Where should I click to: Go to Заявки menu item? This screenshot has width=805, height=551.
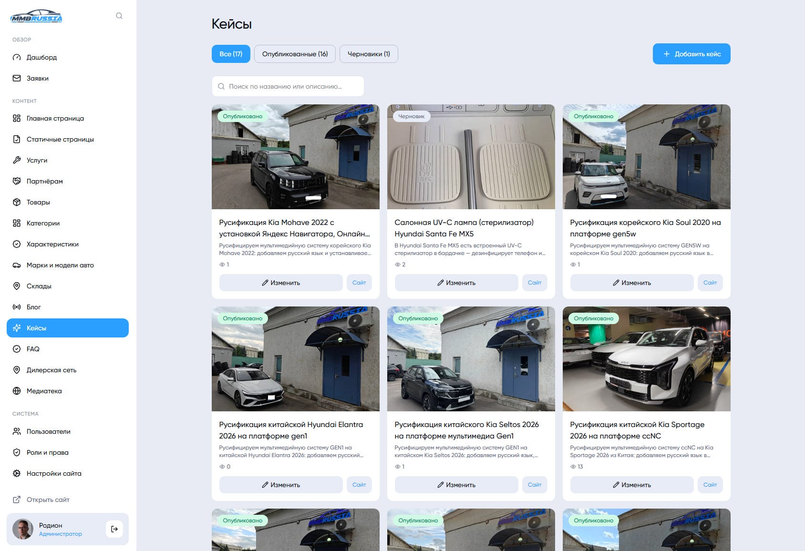[68, 78]
